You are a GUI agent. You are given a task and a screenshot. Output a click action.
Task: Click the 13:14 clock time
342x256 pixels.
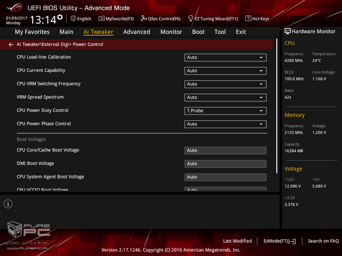click(x=43, y=20)
